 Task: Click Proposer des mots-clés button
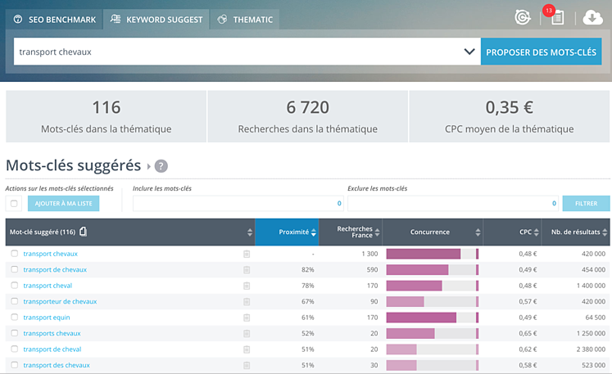tap(541, 52)
